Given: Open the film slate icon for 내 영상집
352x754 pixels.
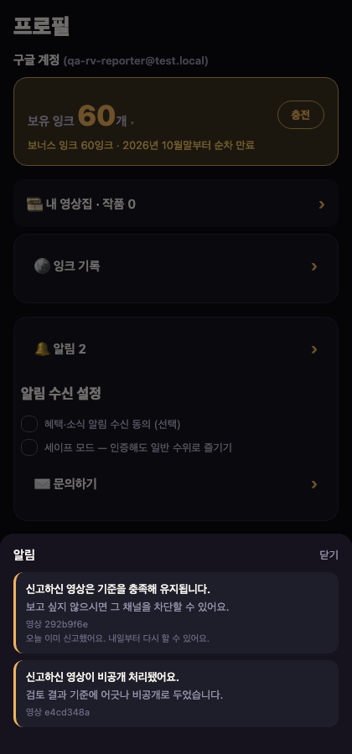Looking at the screenshot, I should pos(35,204).
